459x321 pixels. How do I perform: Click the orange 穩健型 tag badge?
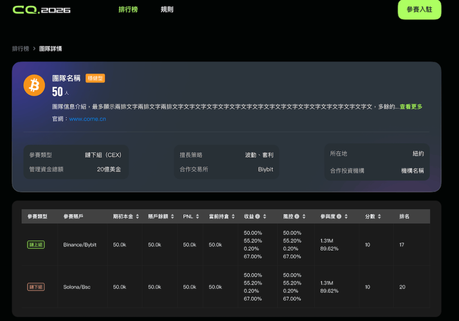95,78
